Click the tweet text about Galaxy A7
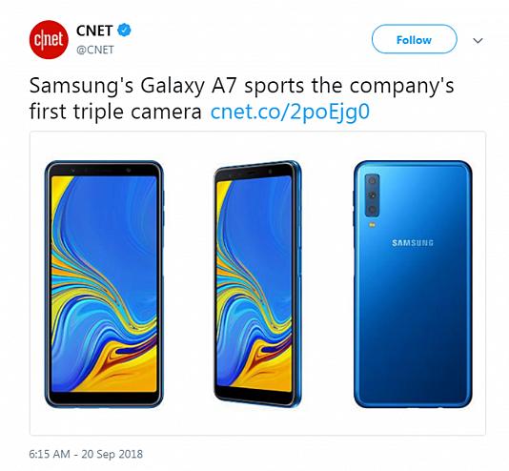This screenshot has height=471, width=509. coord(241,98)
